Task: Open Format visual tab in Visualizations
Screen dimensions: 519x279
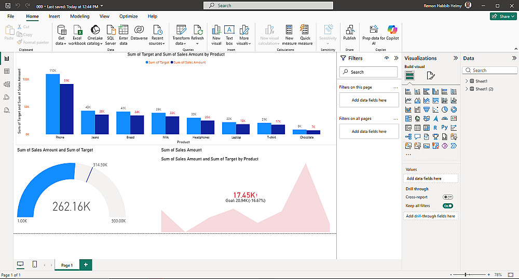Action: pyautogui.click(x=431, y=76)
